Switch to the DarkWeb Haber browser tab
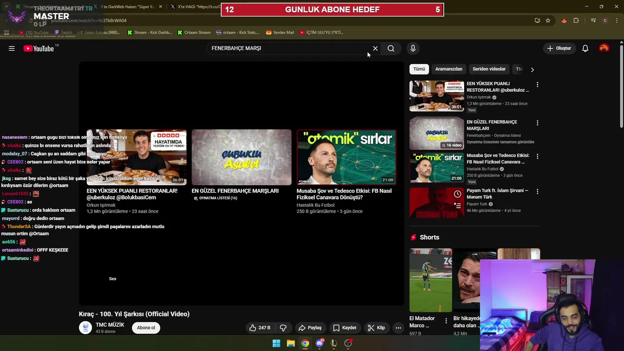 click(128, 7)
